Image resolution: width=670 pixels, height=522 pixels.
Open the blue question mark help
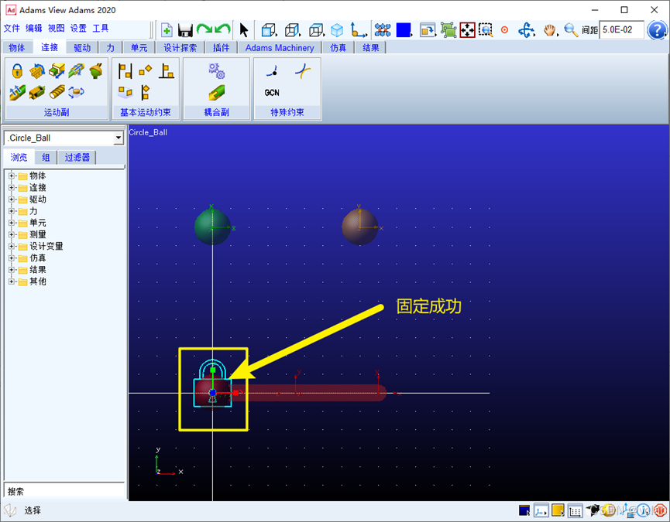click(x=657, y=30)
